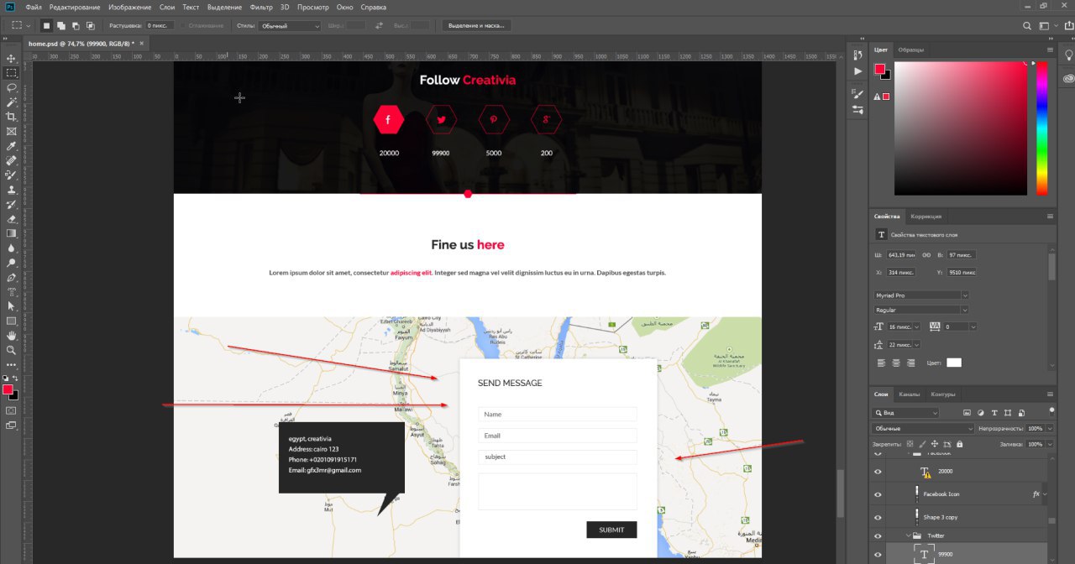Hide the Twitter group layer
The height and width of the screenshot is (564, 1075).
pos(878,535)
